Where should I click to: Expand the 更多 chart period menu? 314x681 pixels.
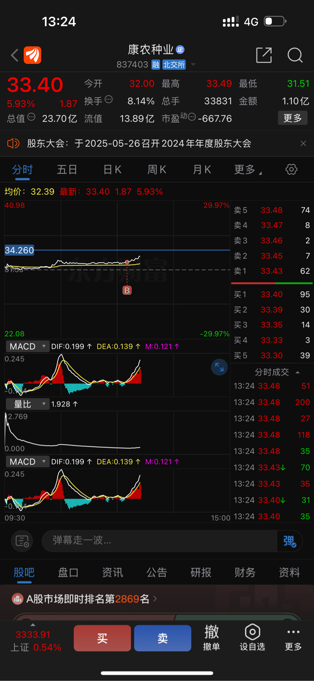[248, 170]
